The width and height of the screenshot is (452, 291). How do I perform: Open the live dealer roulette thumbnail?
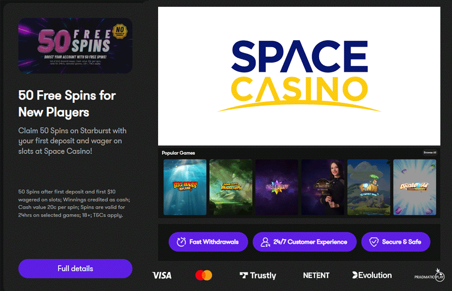323,187
